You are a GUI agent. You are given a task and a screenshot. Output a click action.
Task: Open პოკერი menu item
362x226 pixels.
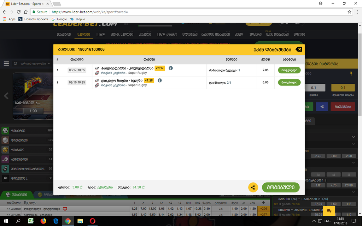click(145, 34)
